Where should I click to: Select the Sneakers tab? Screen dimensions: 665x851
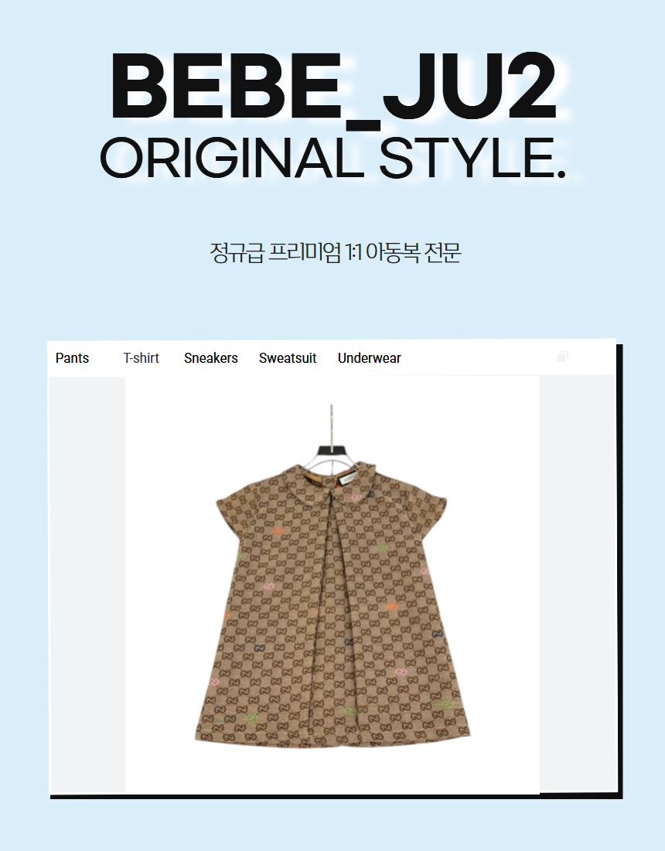[x=211, y=358]
